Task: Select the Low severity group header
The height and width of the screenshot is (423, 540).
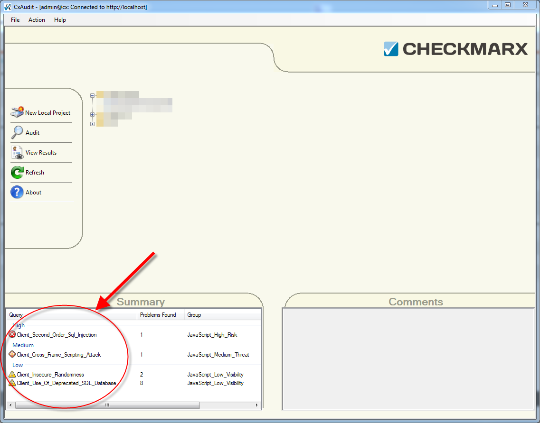Action: (18, 365)
